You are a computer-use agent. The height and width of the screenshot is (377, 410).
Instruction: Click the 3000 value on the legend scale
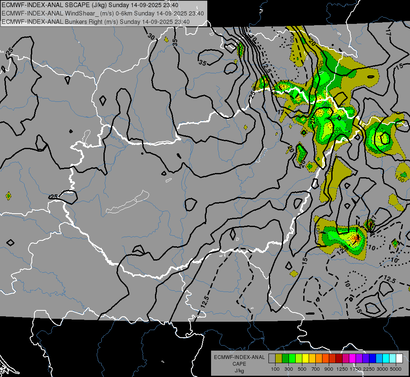pos(382,369)
